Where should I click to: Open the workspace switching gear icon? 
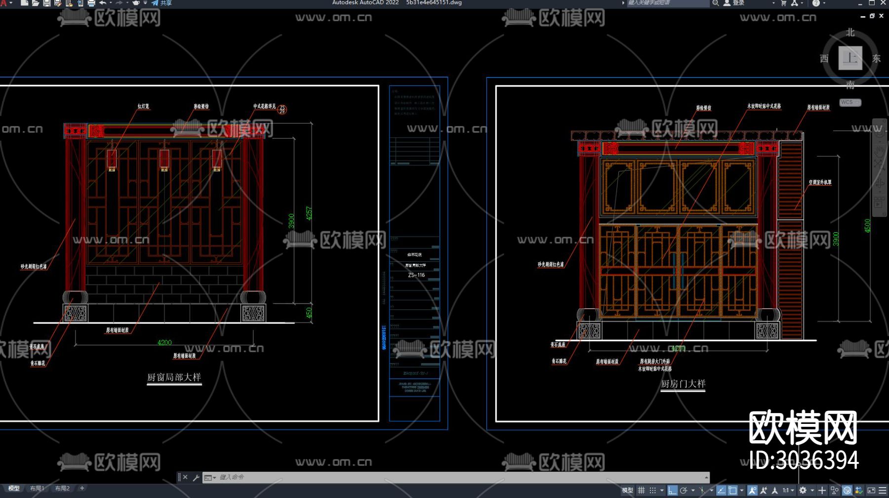tap(803, 490)
